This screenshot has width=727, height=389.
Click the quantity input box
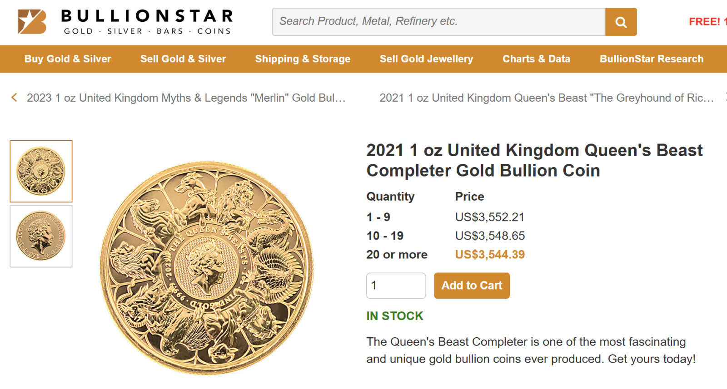(396, 286)
